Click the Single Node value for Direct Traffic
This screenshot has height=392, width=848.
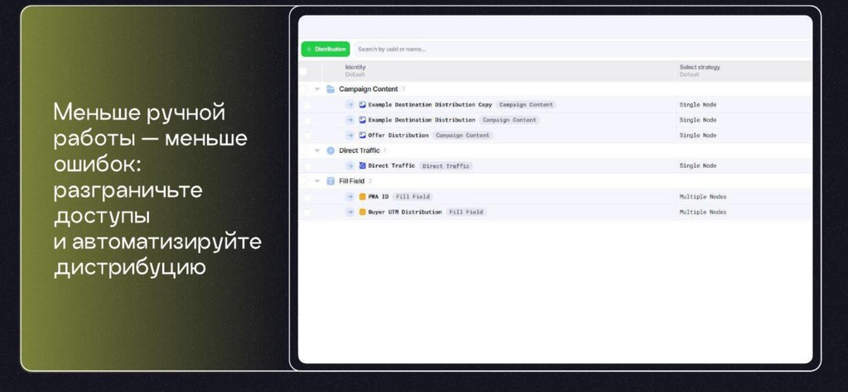click(x=697, y=165)
